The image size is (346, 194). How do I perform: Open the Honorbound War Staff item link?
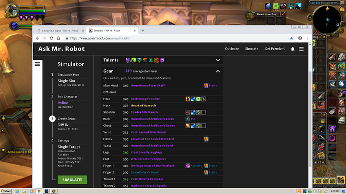pos(147,85)
